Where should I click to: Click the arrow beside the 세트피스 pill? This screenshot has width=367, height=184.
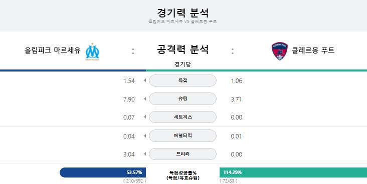(145, 117)
